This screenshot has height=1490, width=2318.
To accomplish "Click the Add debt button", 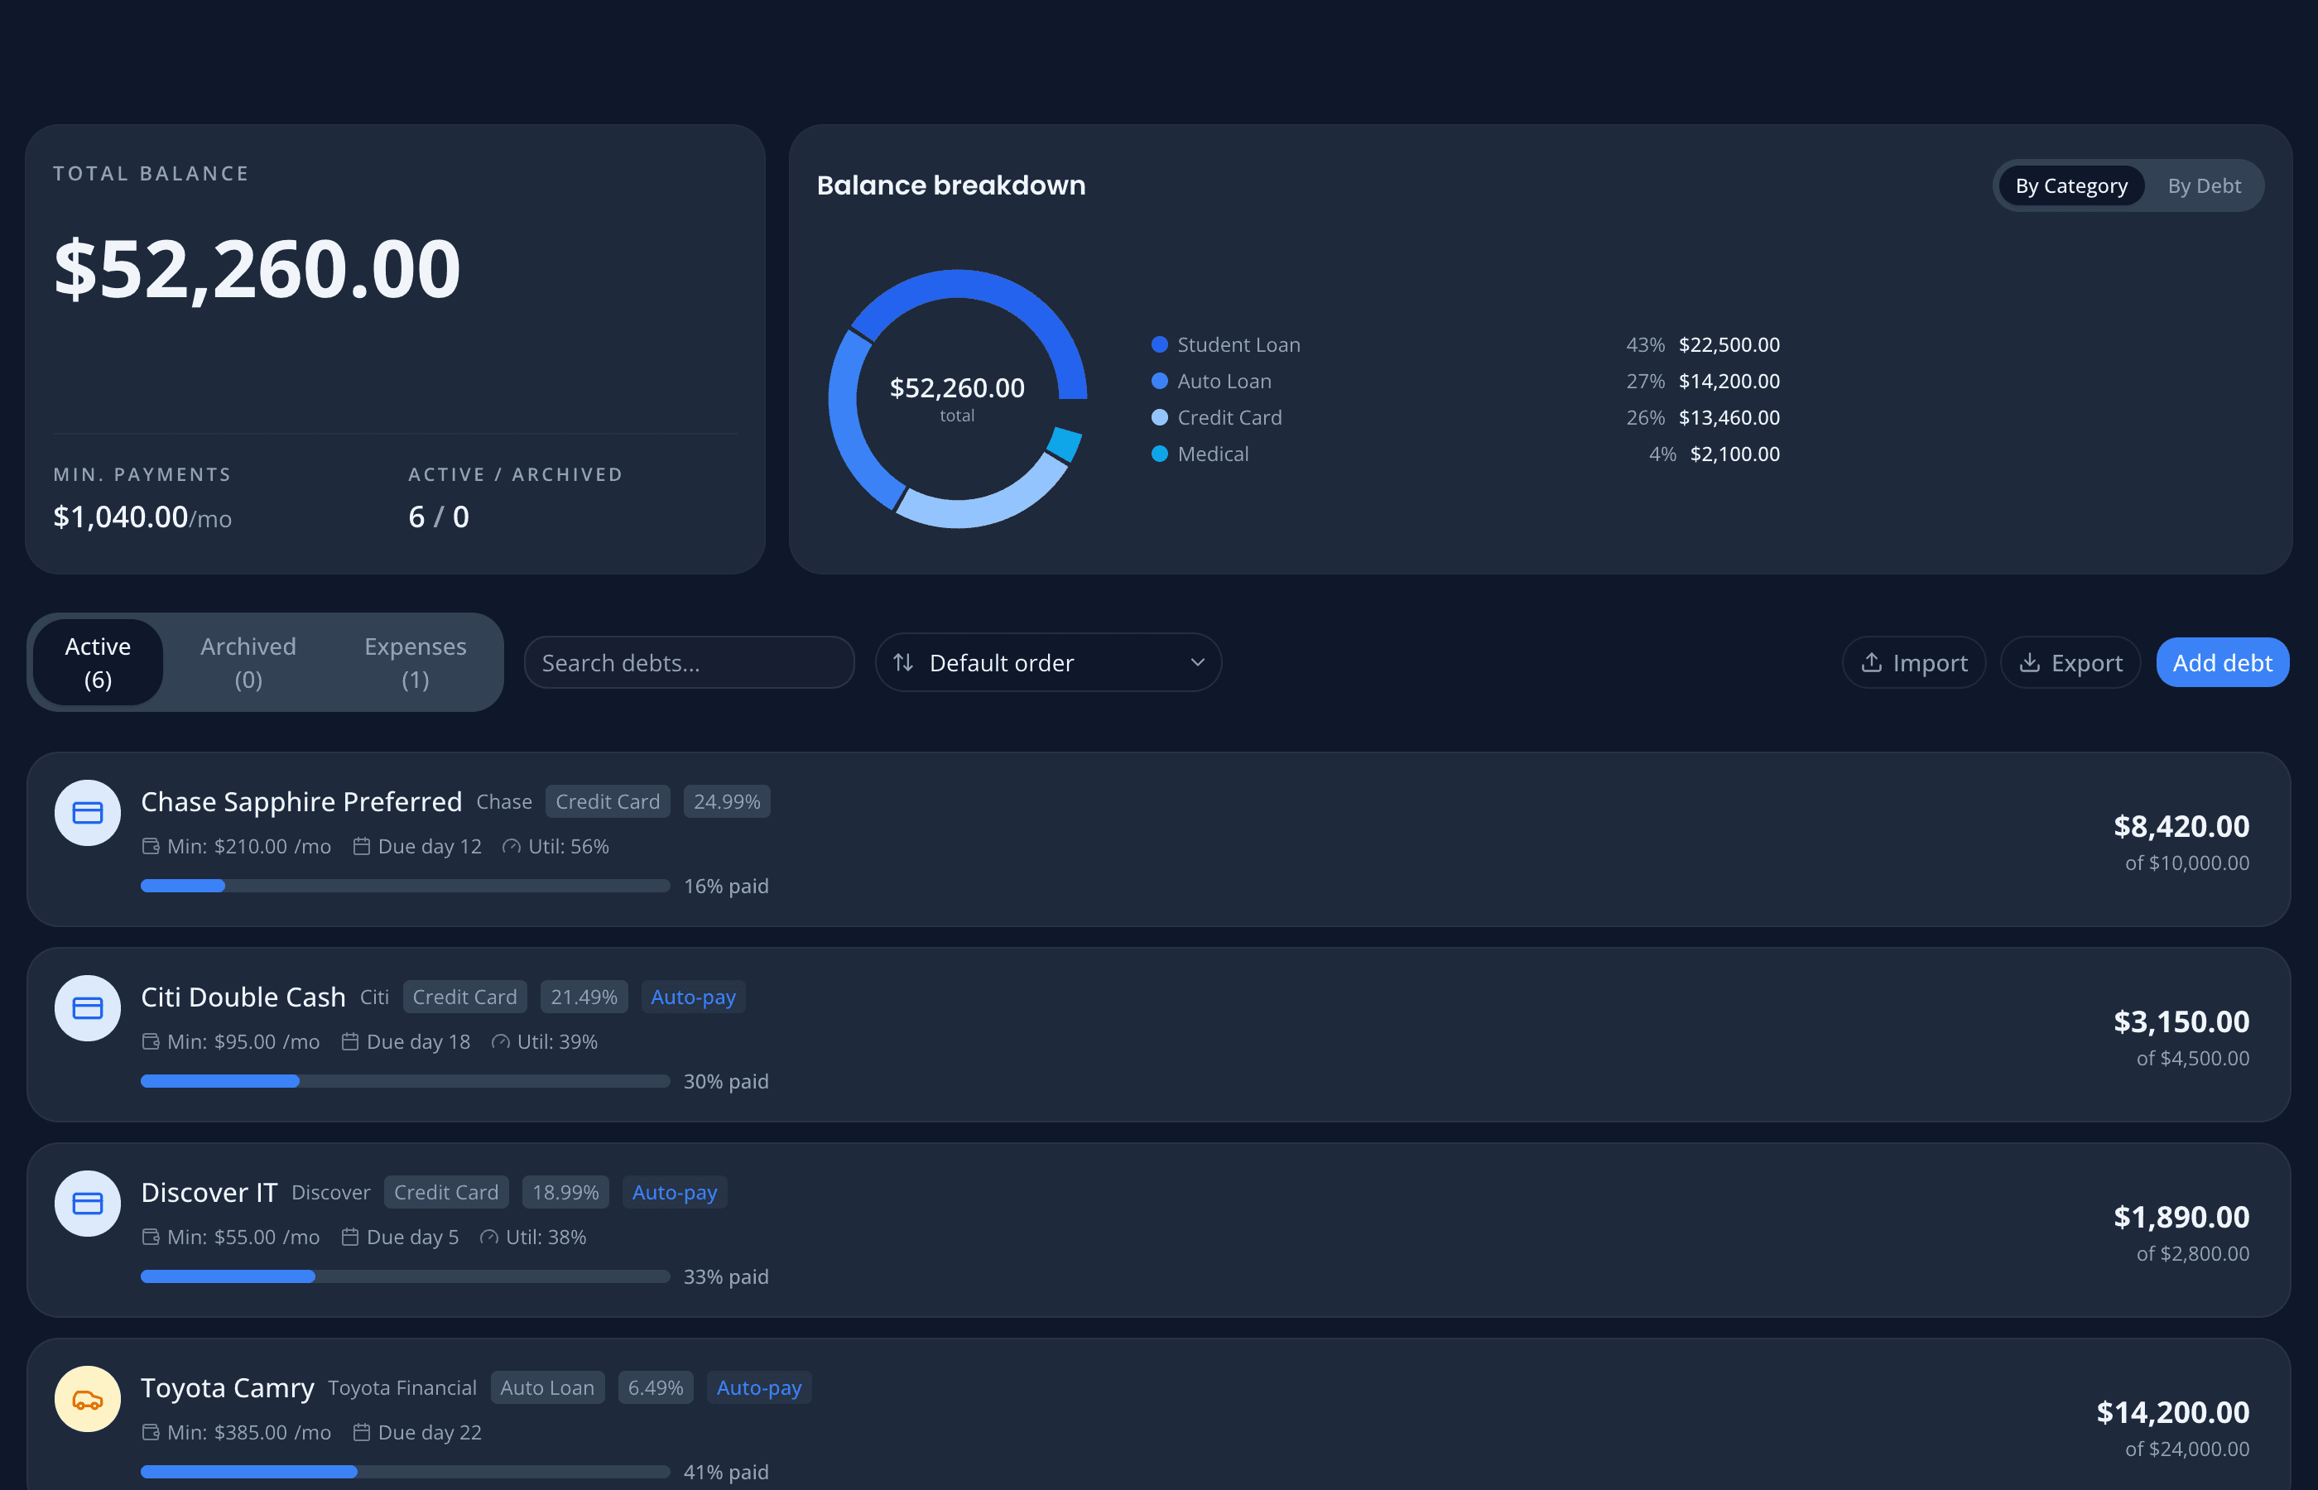I will (x=2222, y=661).
